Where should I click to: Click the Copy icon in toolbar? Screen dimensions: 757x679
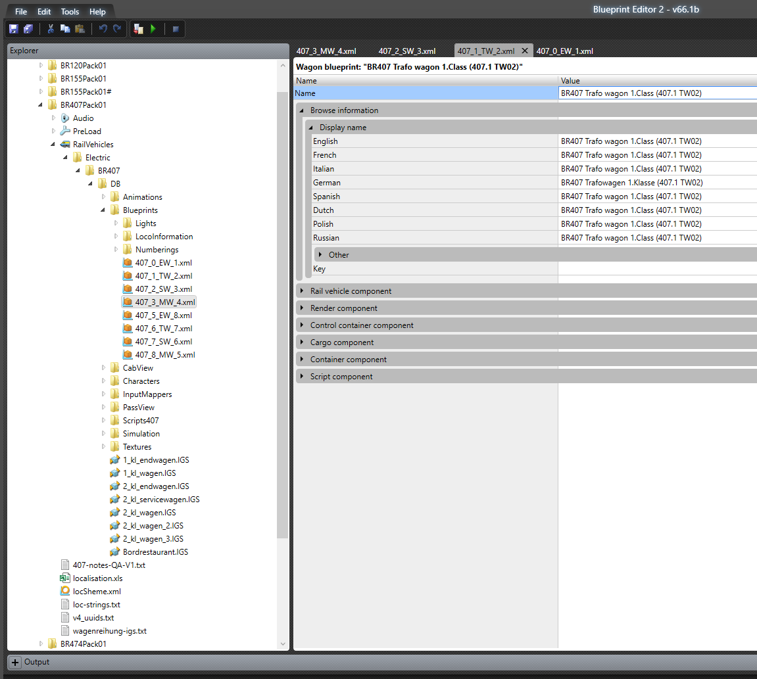pyautogui.click(x=65, y=29)
